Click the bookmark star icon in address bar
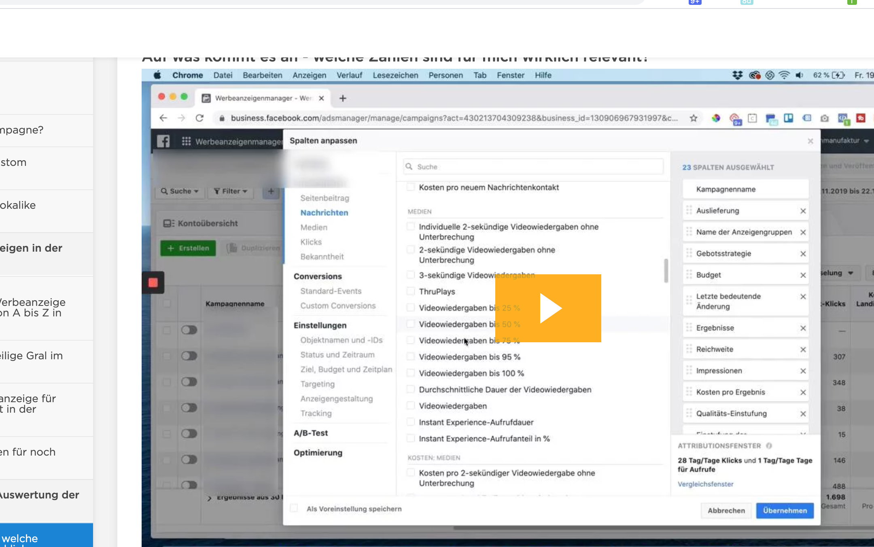Image resolution: width=874 pixels, height=547 pixels. [694, 118]
